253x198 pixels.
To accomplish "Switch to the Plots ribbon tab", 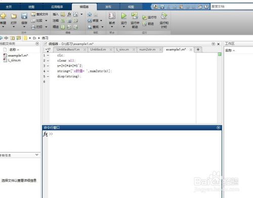I will 31,7.
